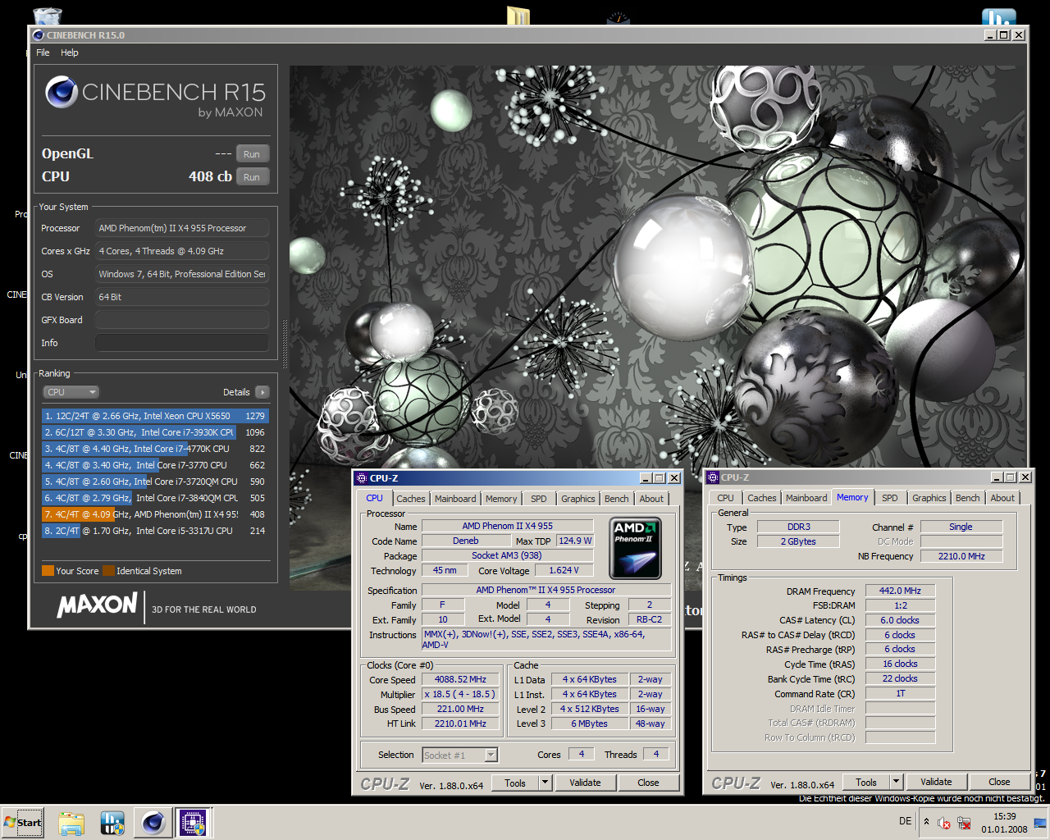Open Bench tab in right CPU-Z window
The width and height of the screenshot is (1050, 840).
[x=968, y=498]
